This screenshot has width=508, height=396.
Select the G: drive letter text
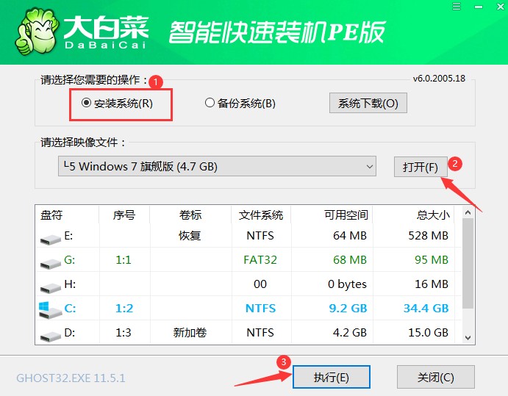click(x=69, y=259)
